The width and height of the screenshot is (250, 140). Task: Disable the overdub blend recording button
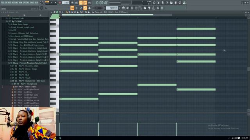coord(85,3)
